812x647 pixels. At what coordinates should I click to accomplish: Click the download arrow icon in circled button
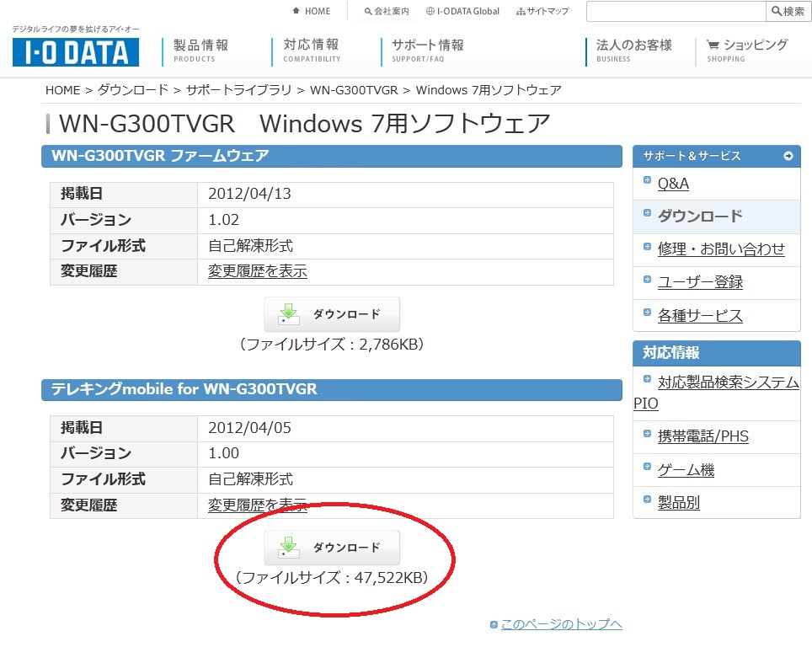[x=291, y=546]
